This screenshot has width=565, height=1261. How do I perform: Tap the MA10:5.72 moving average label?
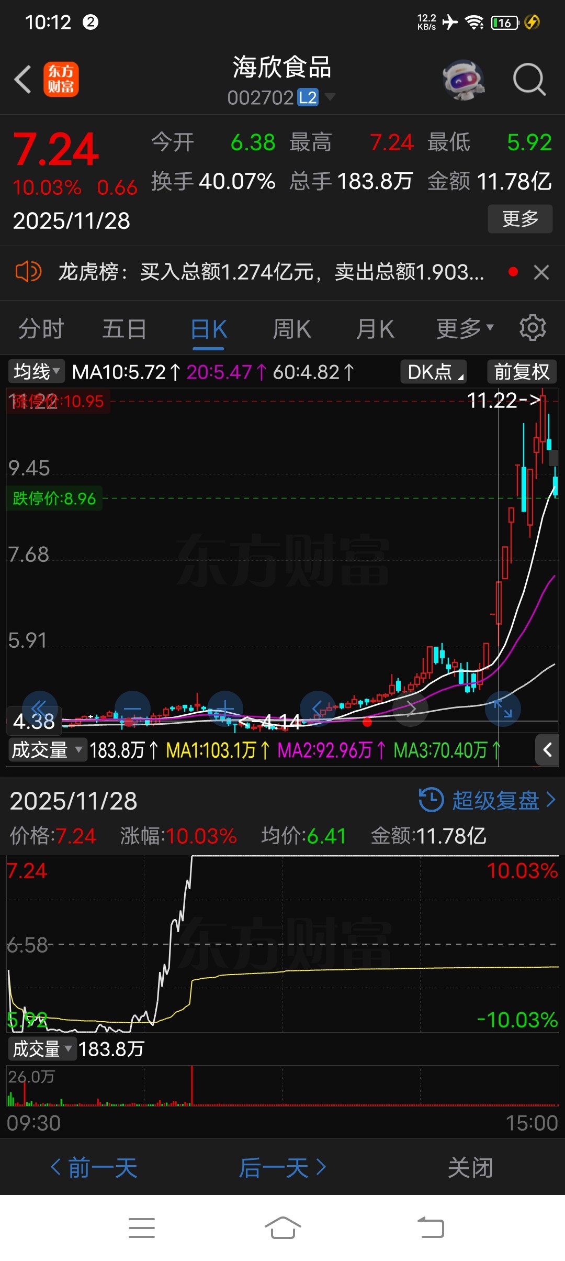[126, 372]
